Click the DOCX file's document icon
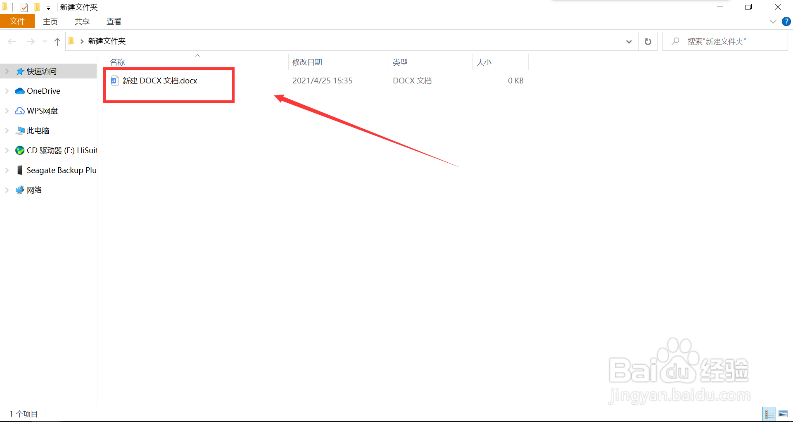The image size is (793, 422). (x=114, y=81)
